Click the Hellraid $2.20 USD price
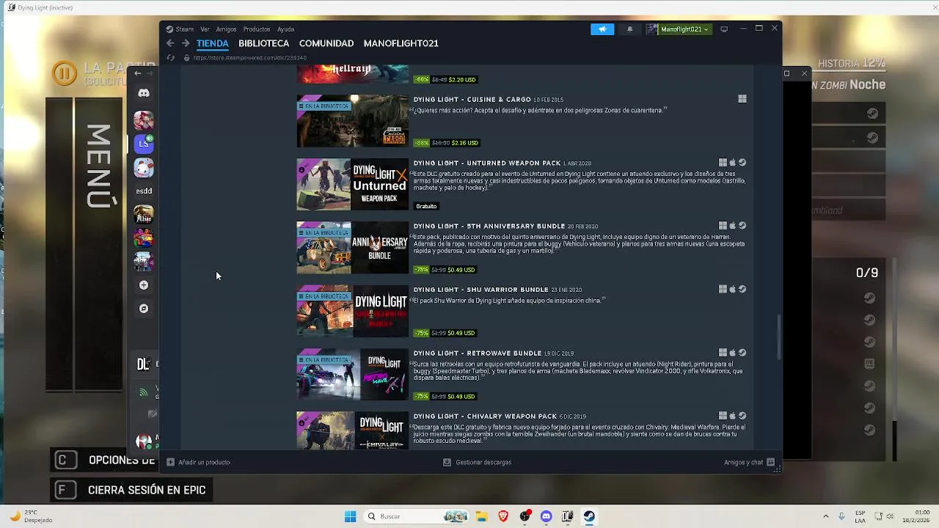 [x=461, y=79]
